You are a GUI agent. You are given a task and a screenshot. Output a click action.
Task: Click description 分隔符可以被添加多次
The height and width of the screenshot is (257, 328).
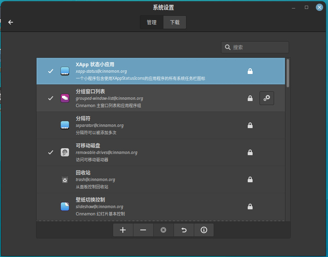tap(96, 133)
